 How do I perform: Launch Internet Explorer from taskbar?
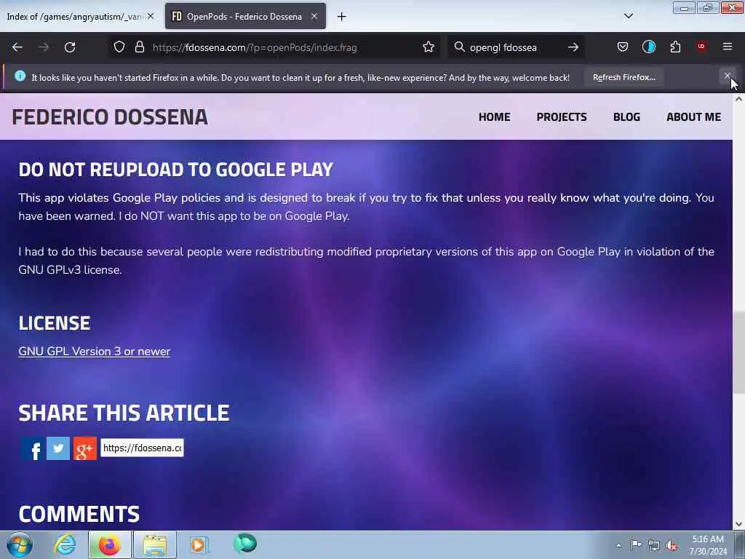(65, 544)
